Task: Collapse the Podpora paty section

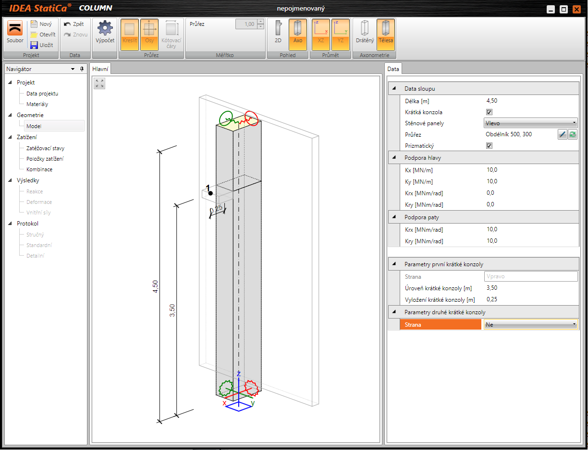Action: click(394, 217)
